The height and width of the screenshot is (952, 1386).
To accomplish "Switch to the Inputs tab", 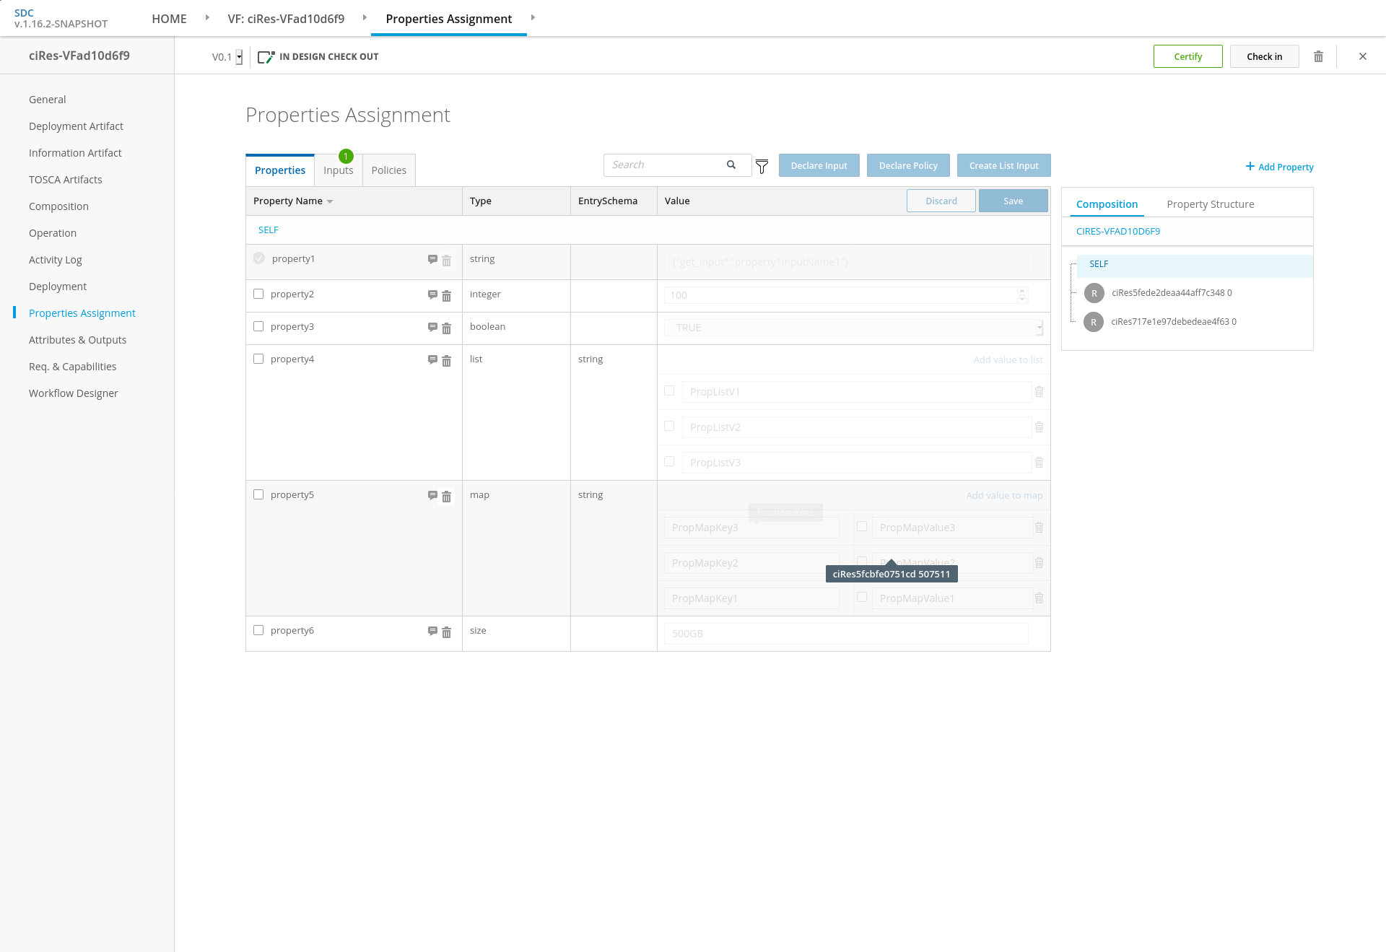I will [x=338, y=170].
